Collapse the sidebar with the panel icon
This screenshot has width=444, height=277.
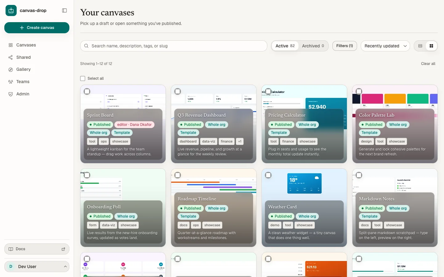pyautogui.click(x=64, y=10)
